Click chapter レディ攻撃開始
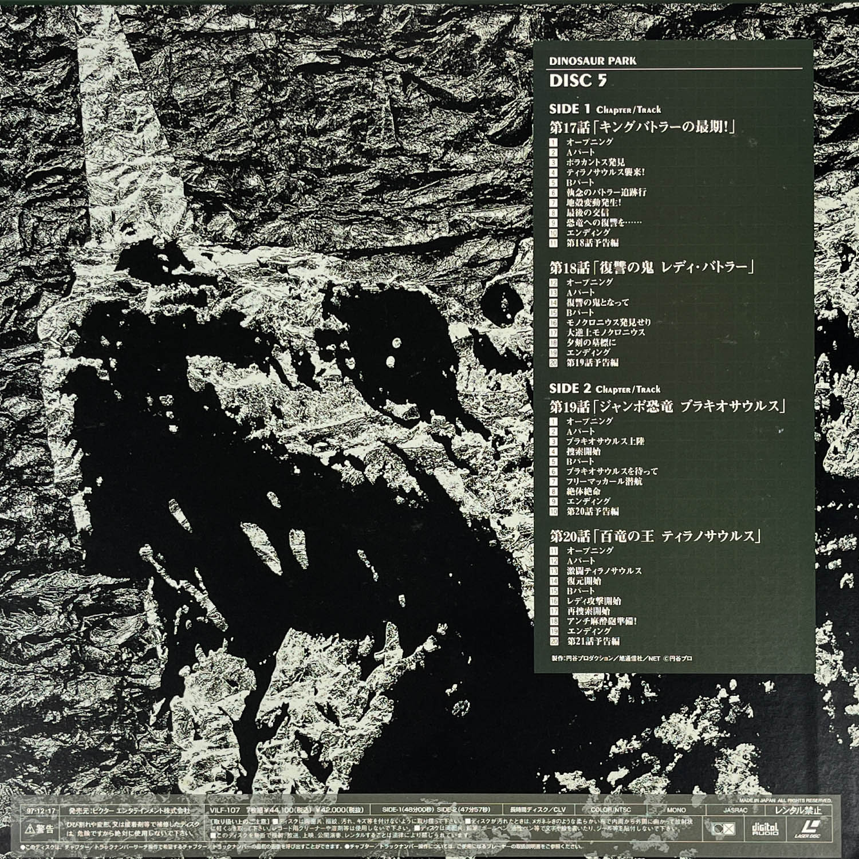Screen dimensions: 859x859 [593, 601]
